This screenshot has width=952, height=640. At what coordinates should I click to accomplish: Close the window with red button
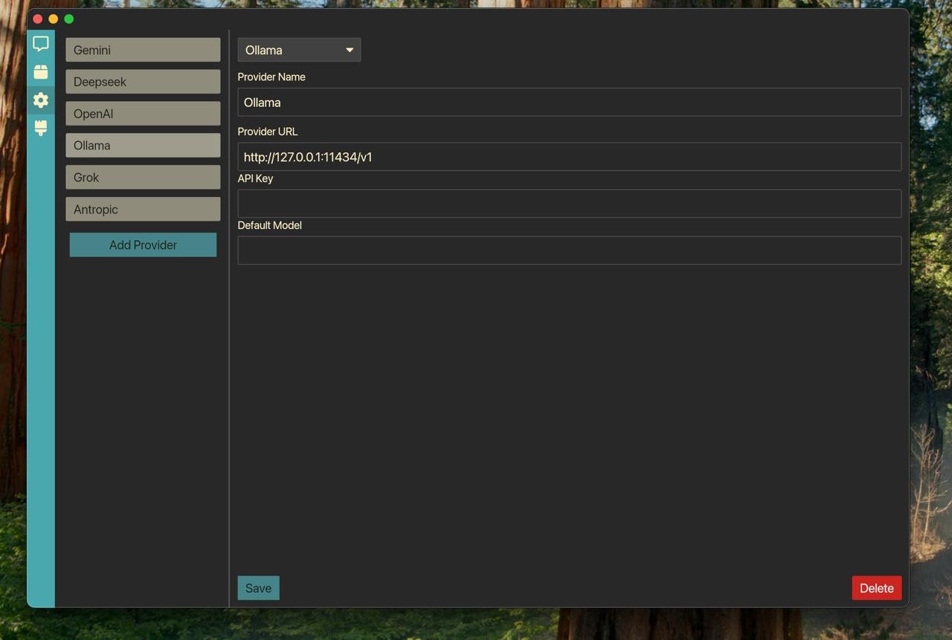[38, 19]
